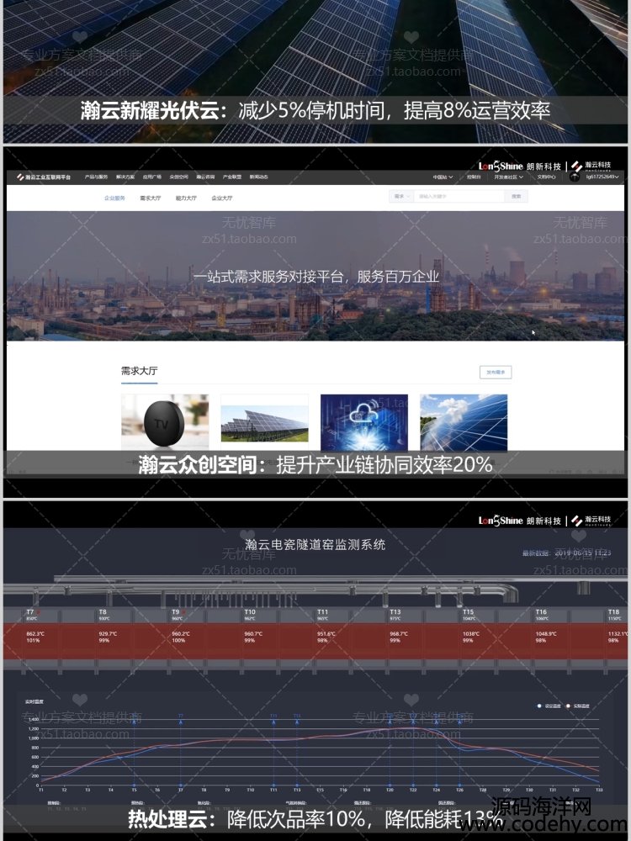631x841 pixels.
Task: Click the 瀚云电瓷隧道窑监测系统 title
Action: point(315,545)
